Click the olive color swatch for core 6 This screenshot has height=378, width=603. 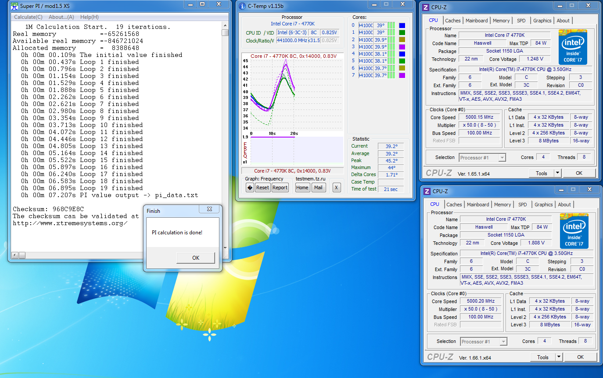click(x=402, y=68)
